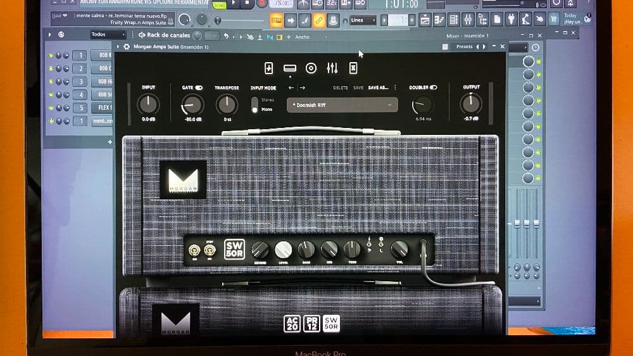Click the right arrow step toolbar icon
Viewport: 633px width, 356px height.
[x=291, y=20]
